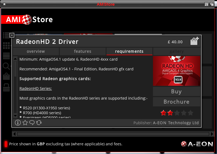Select the gallery tab

tap(176, 51)
